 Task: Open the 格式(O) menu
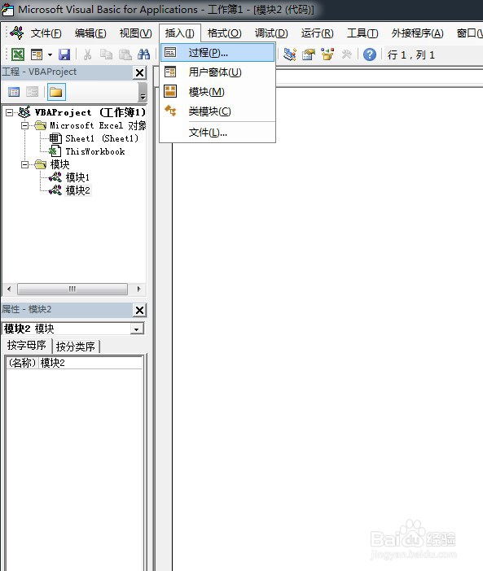click(x=224, y=33)
